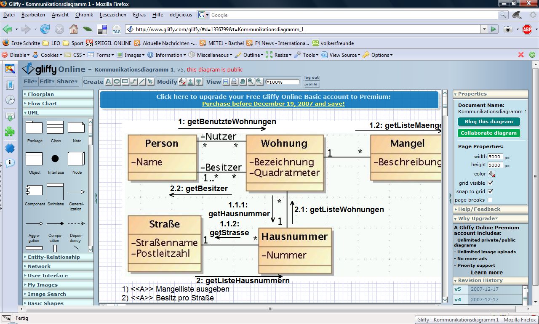Image resolution: width=539 pixels, height=324 pixels.
Task: Expand the Flow Chart shape library
Action: coord(58,104)
